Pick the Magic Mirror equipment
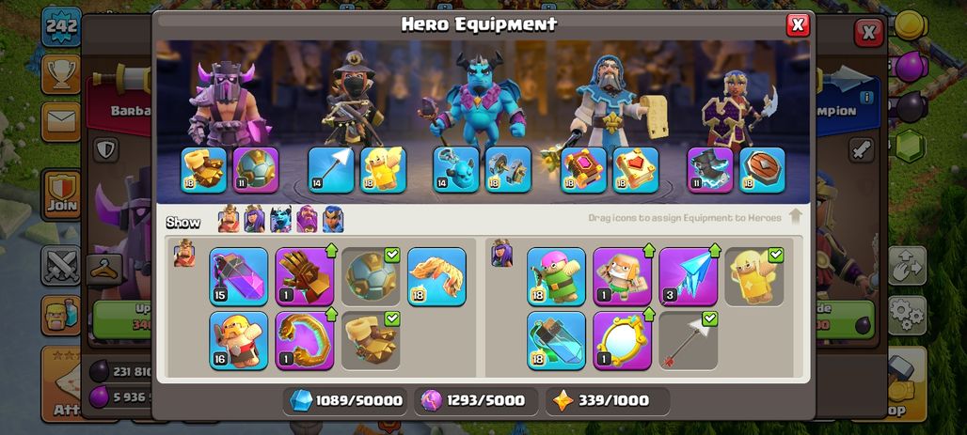This screenshot has height=435, width=967. 622,340
